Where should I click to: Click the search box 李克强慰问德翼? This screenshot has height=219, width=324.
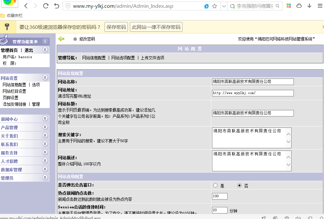255,6
